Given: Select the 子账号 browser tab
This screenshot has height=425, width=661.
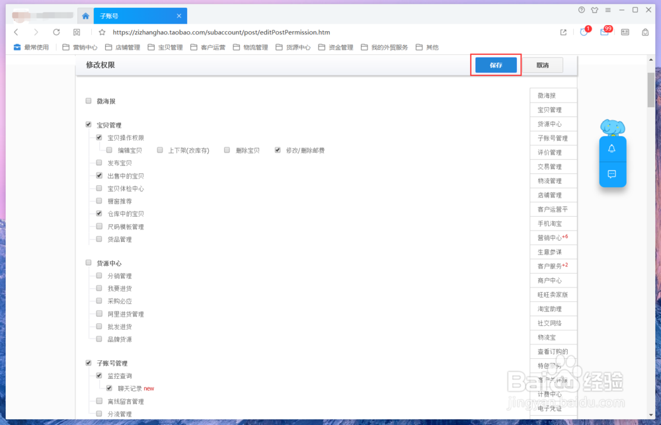Looking at the screenshot, I should point(140,16).
